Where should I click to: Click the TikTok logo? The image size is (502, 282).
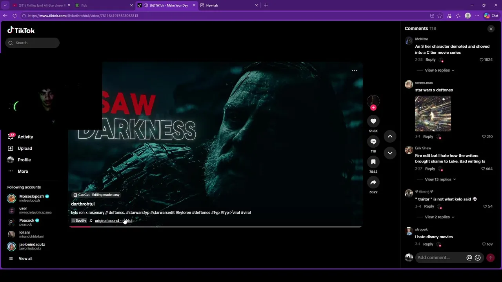pos(21,30)
